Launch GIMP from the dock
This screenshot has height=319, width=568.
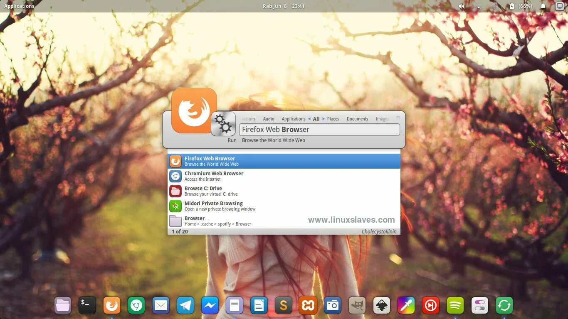tap(357, 306)
